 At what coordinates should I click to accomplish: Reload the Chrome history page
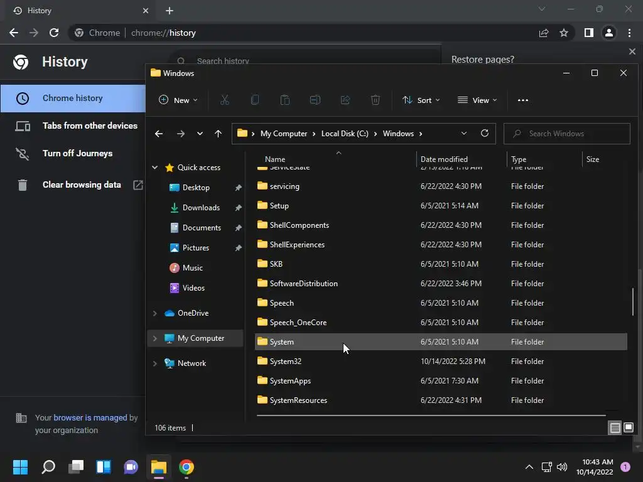54,33
